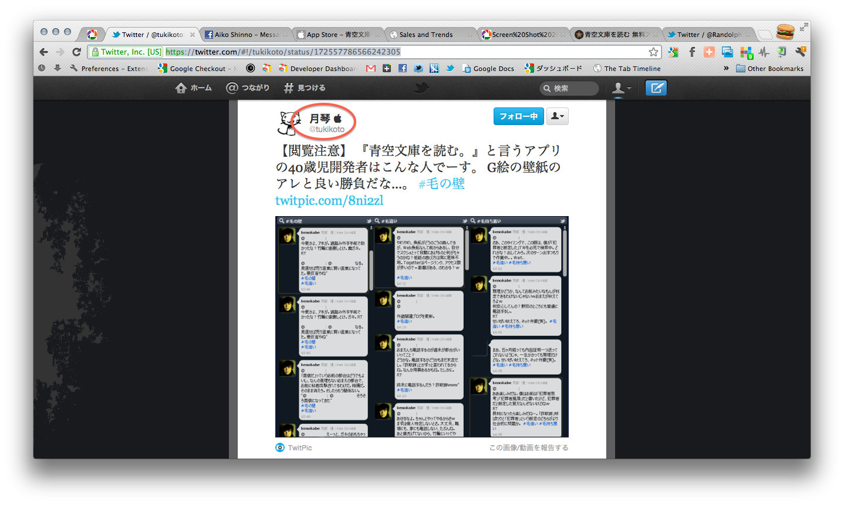Reload the current Twitter page
This screenshot has height=505, width=844.
coord(76,52)
